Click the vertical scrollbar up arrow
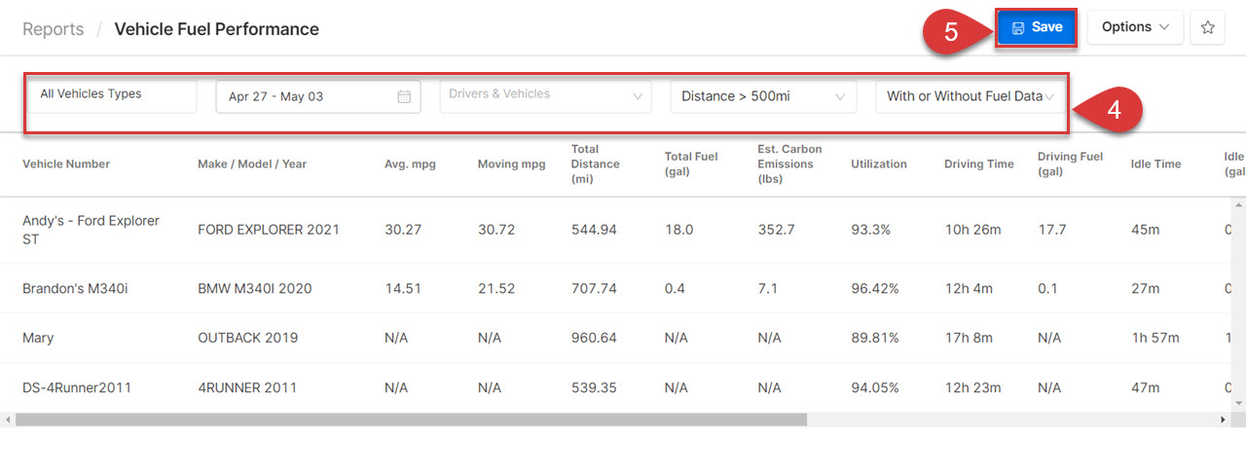This screenshot has width=1246, height=470. [x=1238, y=206]
